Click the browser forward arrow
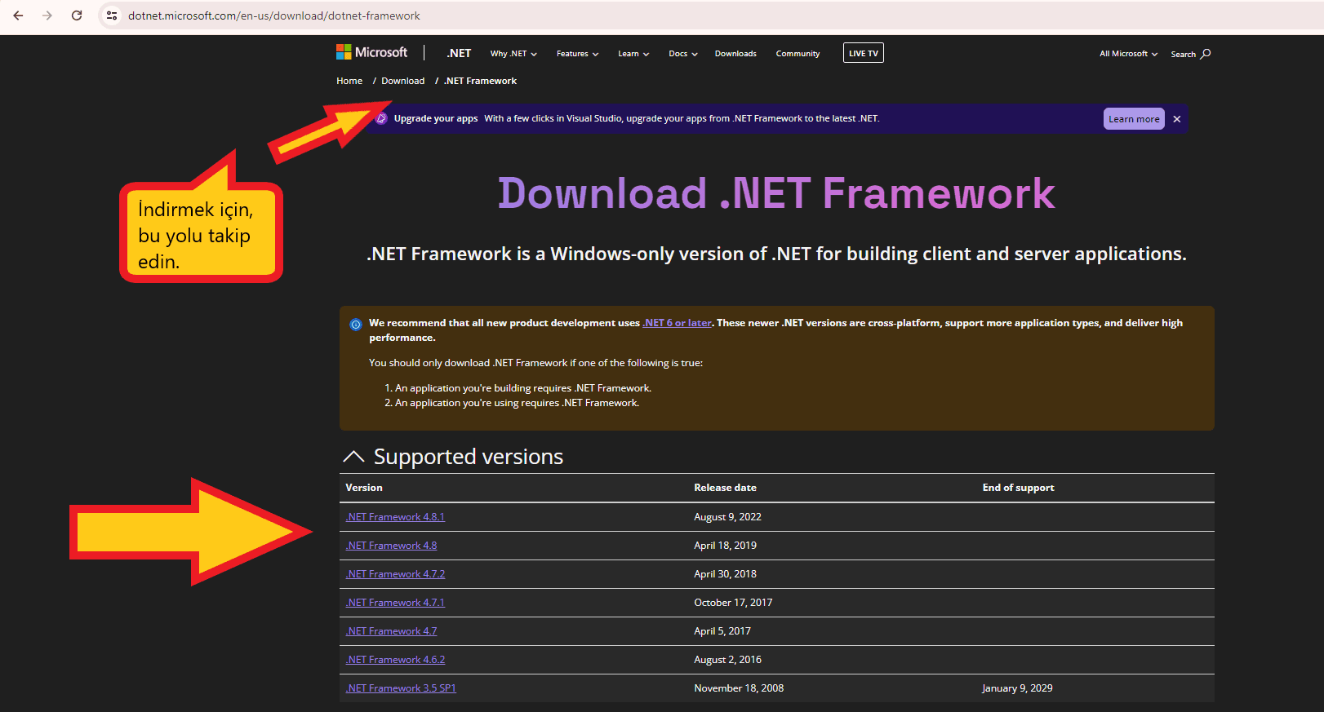The width and height of the screenshot is (1324, 712). click(47, 15)
